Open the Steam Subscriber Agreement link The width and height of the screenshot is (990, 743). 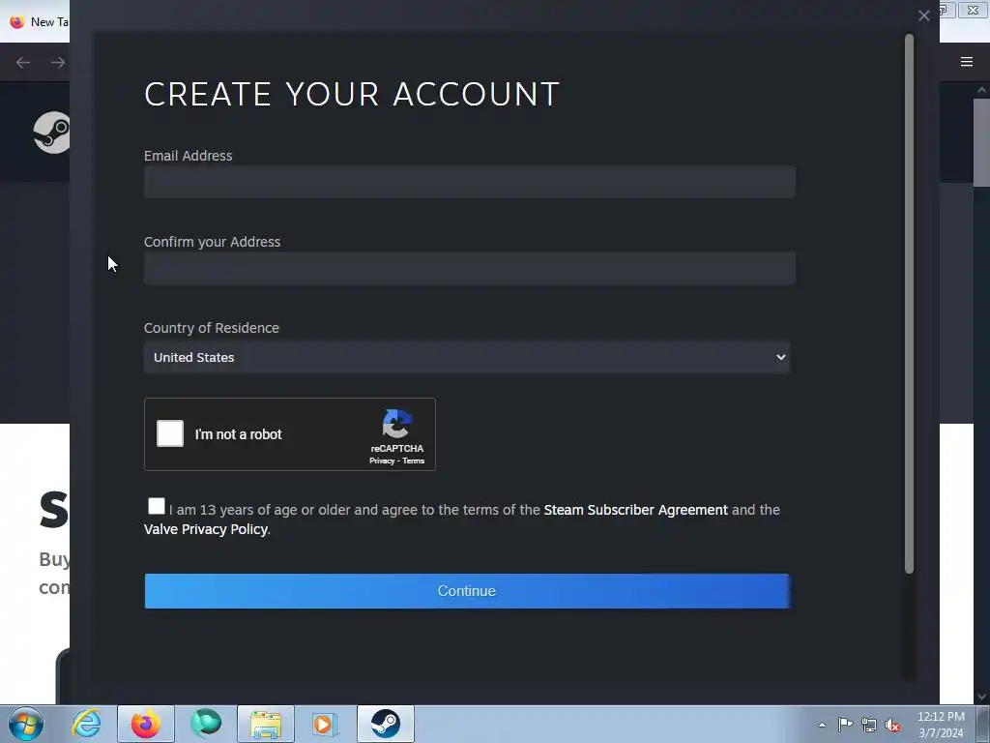point(635,510)
